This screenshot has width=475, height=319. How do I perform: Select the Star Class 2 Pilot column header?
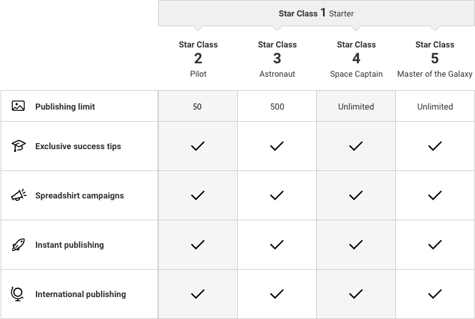198,58
